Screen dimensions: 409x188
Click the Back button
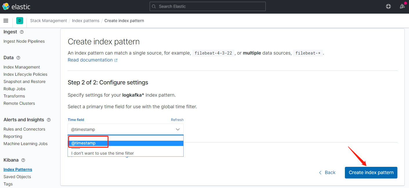pos(327,173)
